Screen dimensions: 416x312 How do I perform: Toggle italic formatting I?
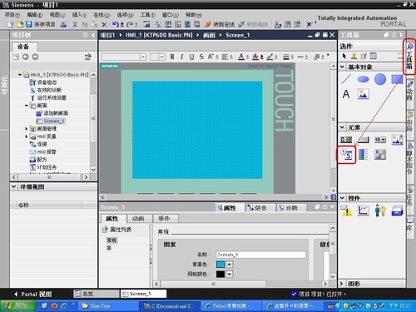(182, 57)
